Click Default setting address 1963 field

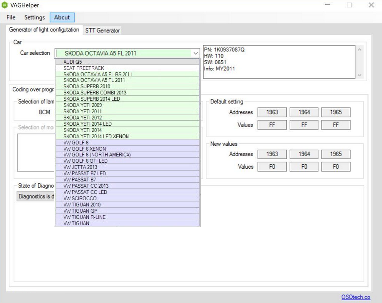click(272, 112)
